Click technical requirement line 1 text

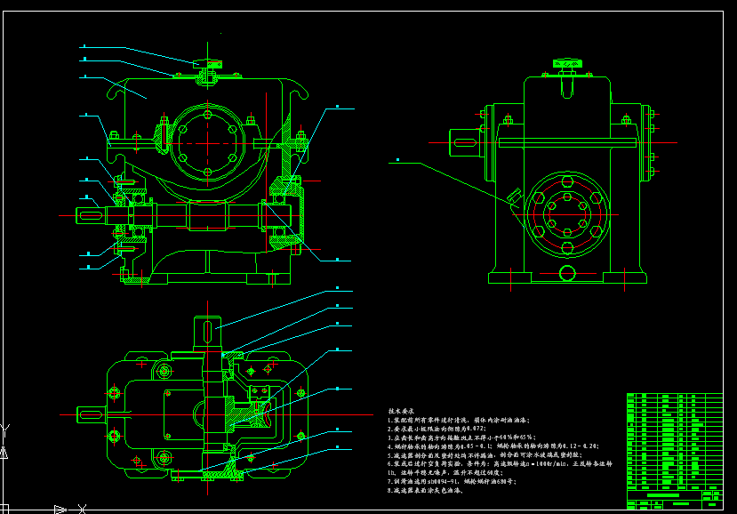point(461,421)
